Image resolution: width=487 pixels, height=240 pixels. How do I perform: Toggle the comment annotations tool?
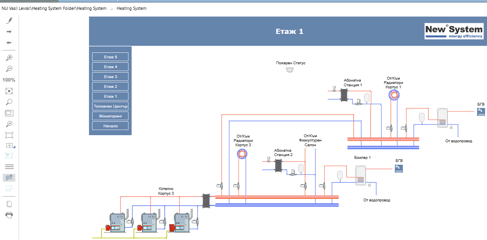click(9, 178)
